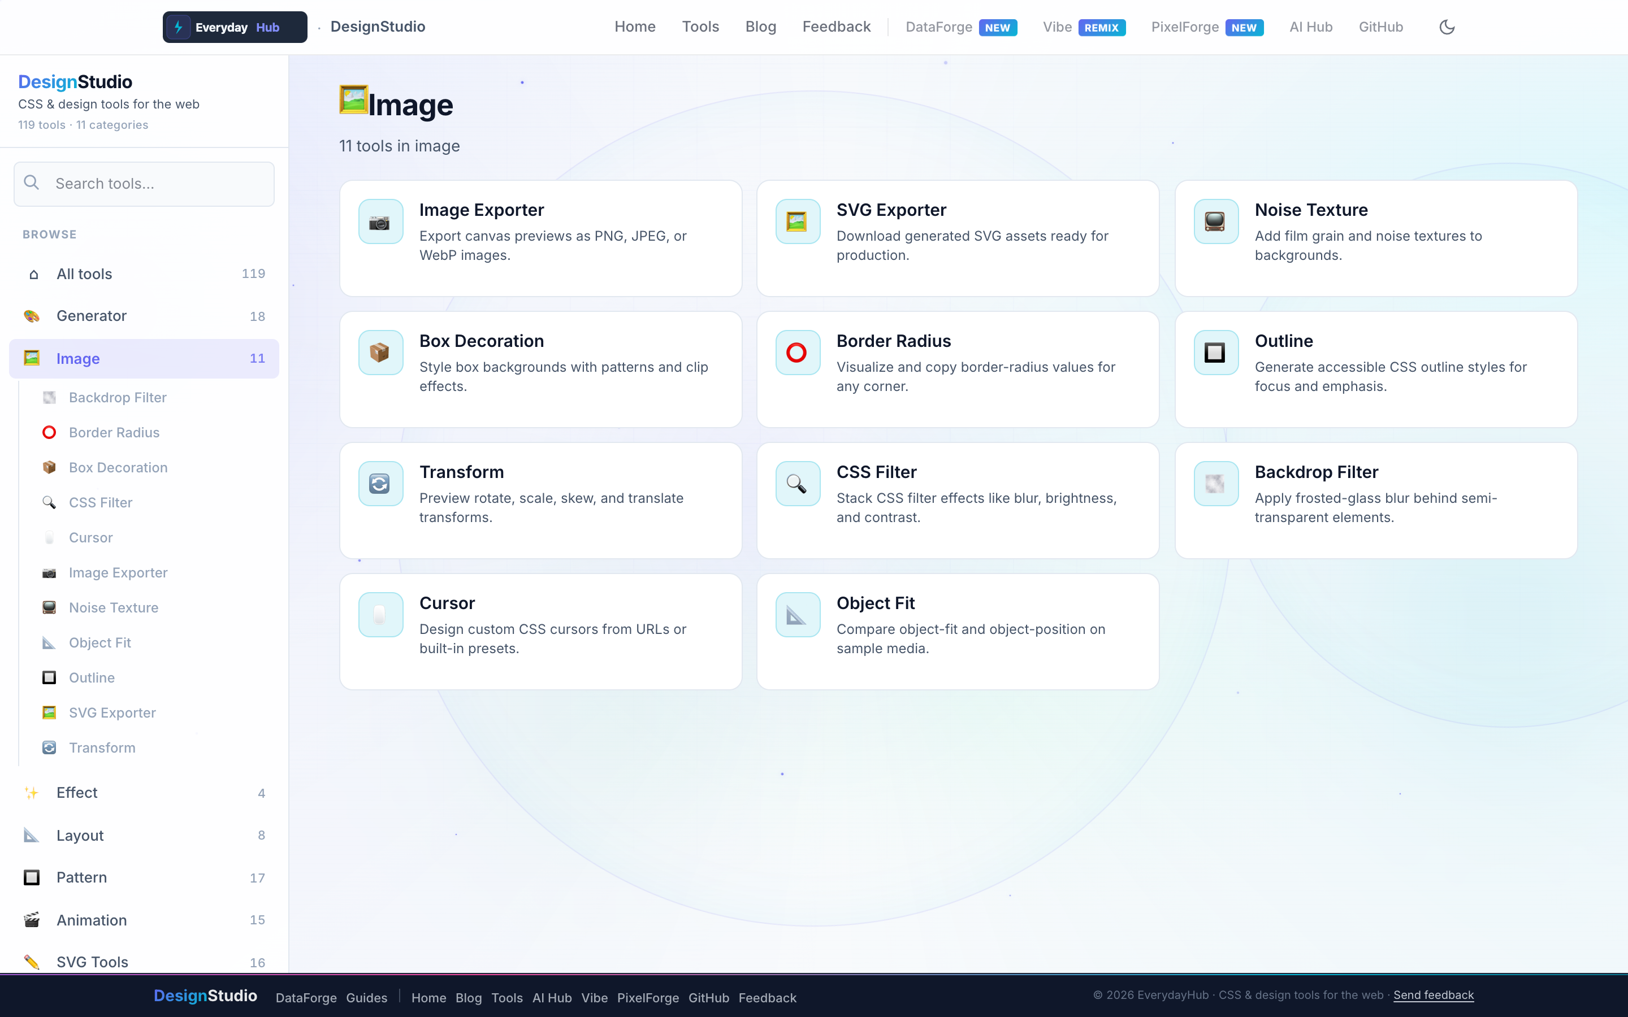Open DataForge in the footer
This screenshot has height=1017, width=1628.
click(306, 998)
